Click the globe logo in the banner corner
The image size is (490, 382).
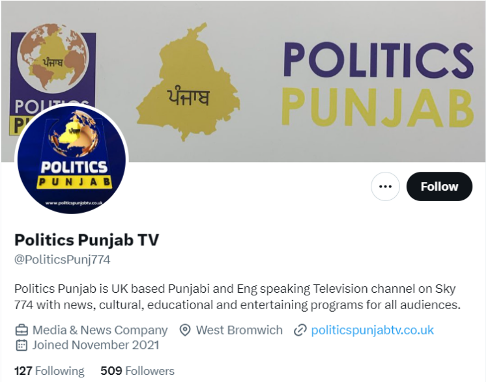point(53,59)
